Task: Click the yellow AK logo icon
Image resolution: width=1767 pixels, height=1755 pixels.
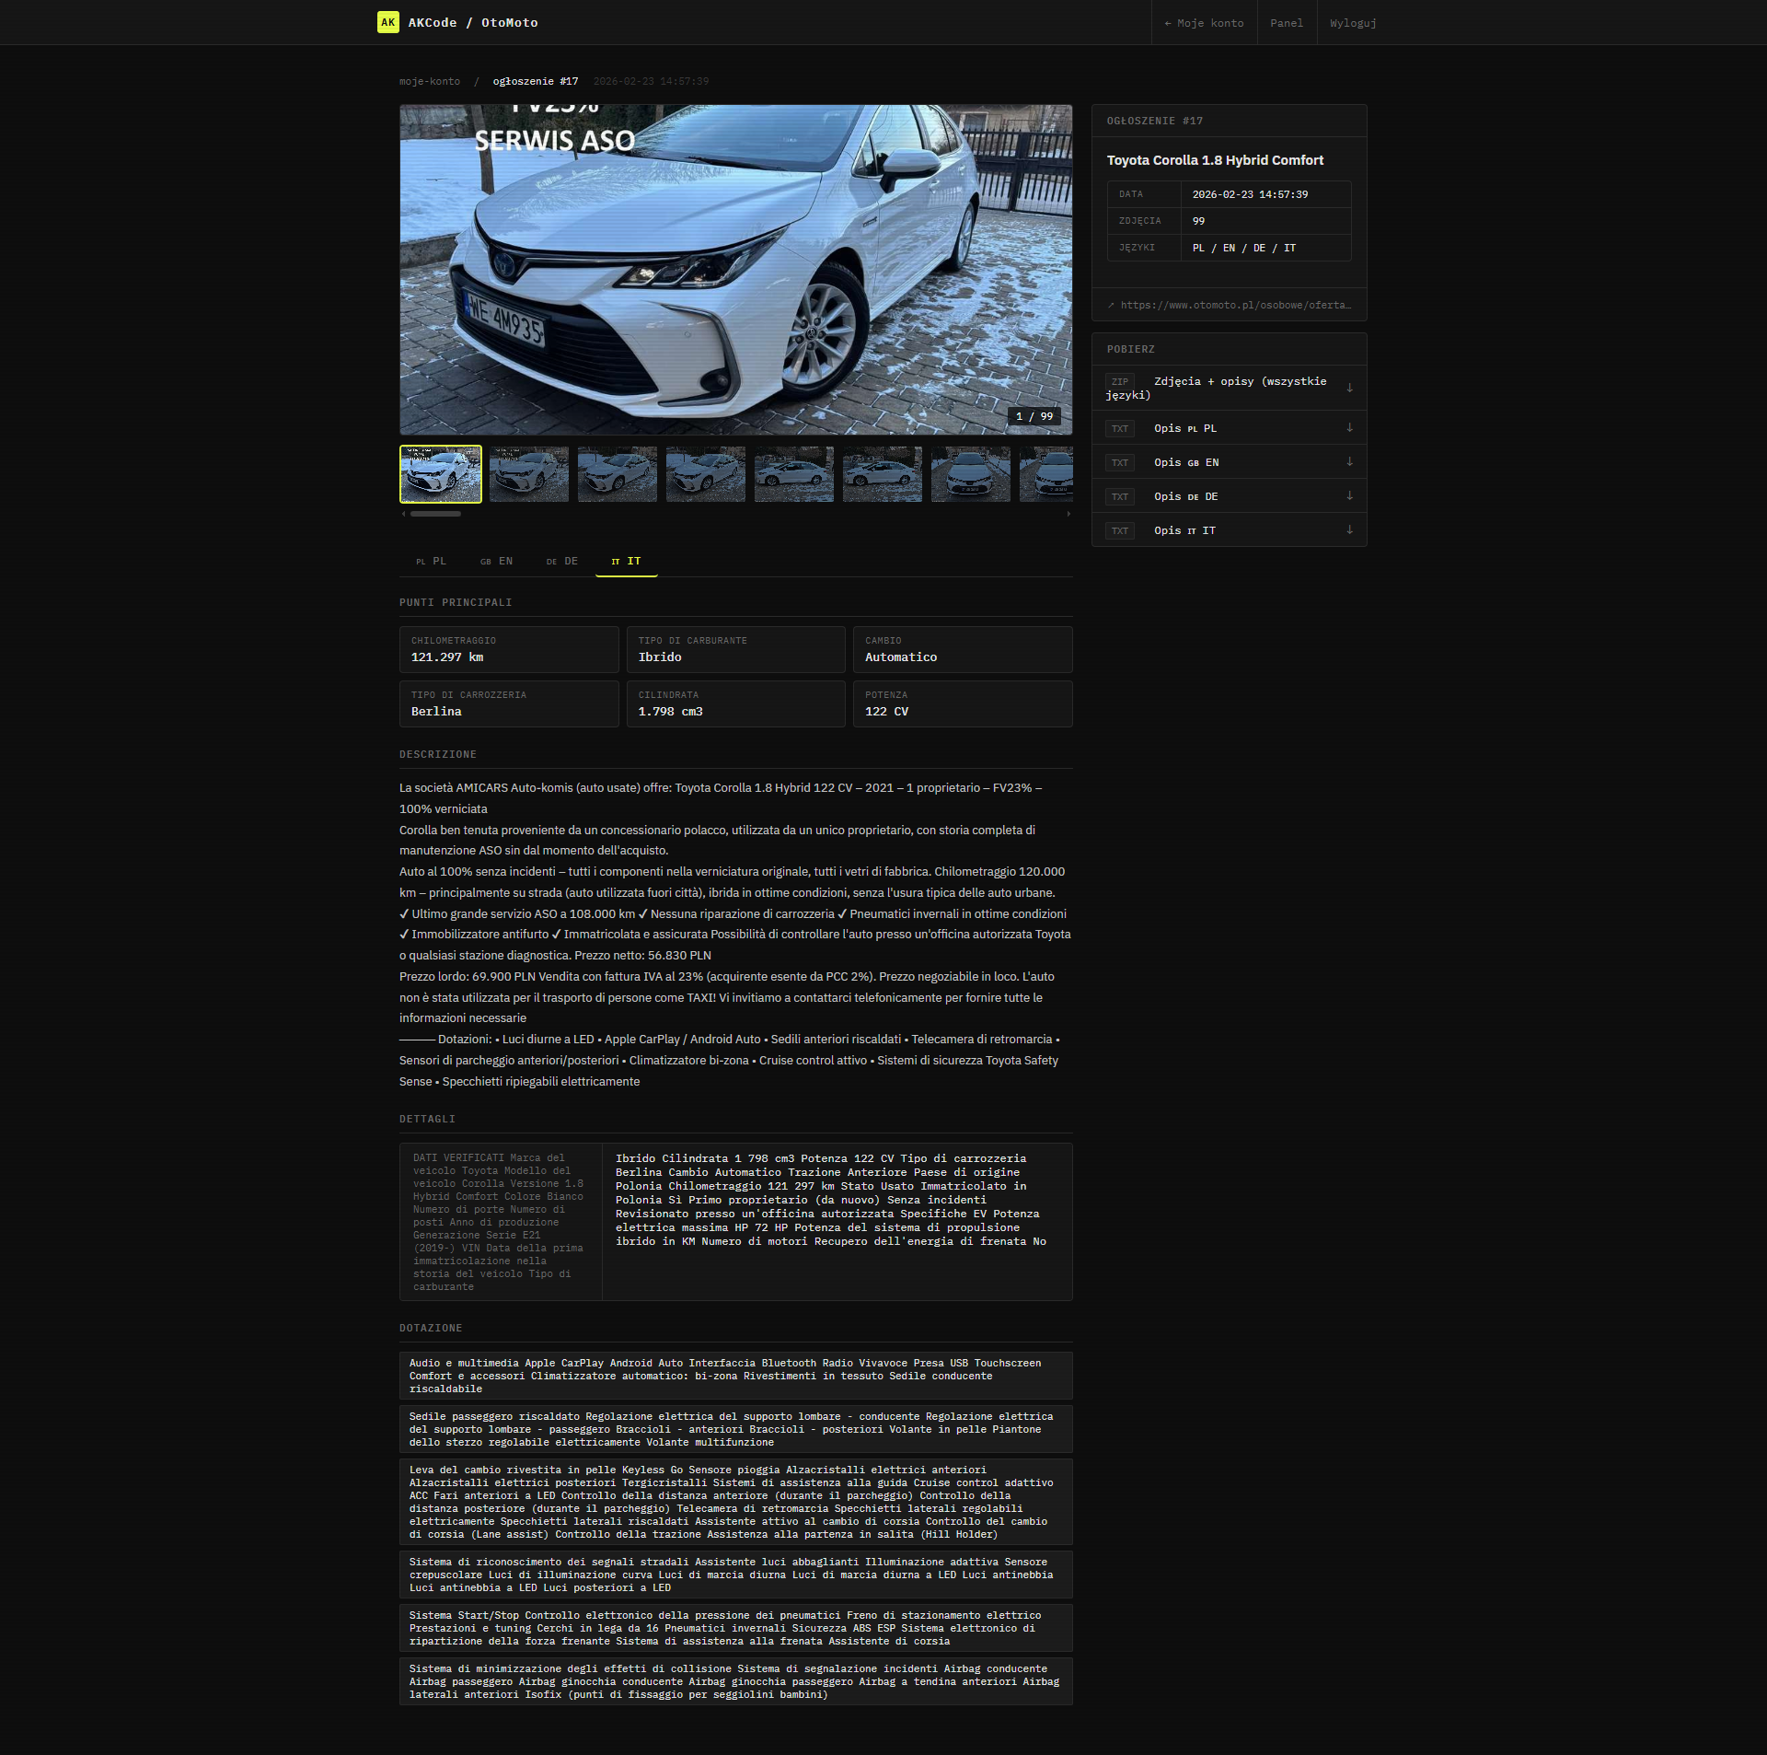Action: 387,22
